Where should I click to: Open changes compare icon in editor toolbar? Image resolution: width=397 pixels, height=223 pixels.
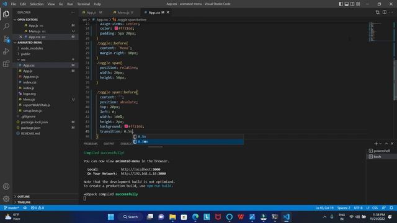tap(378, 12)
